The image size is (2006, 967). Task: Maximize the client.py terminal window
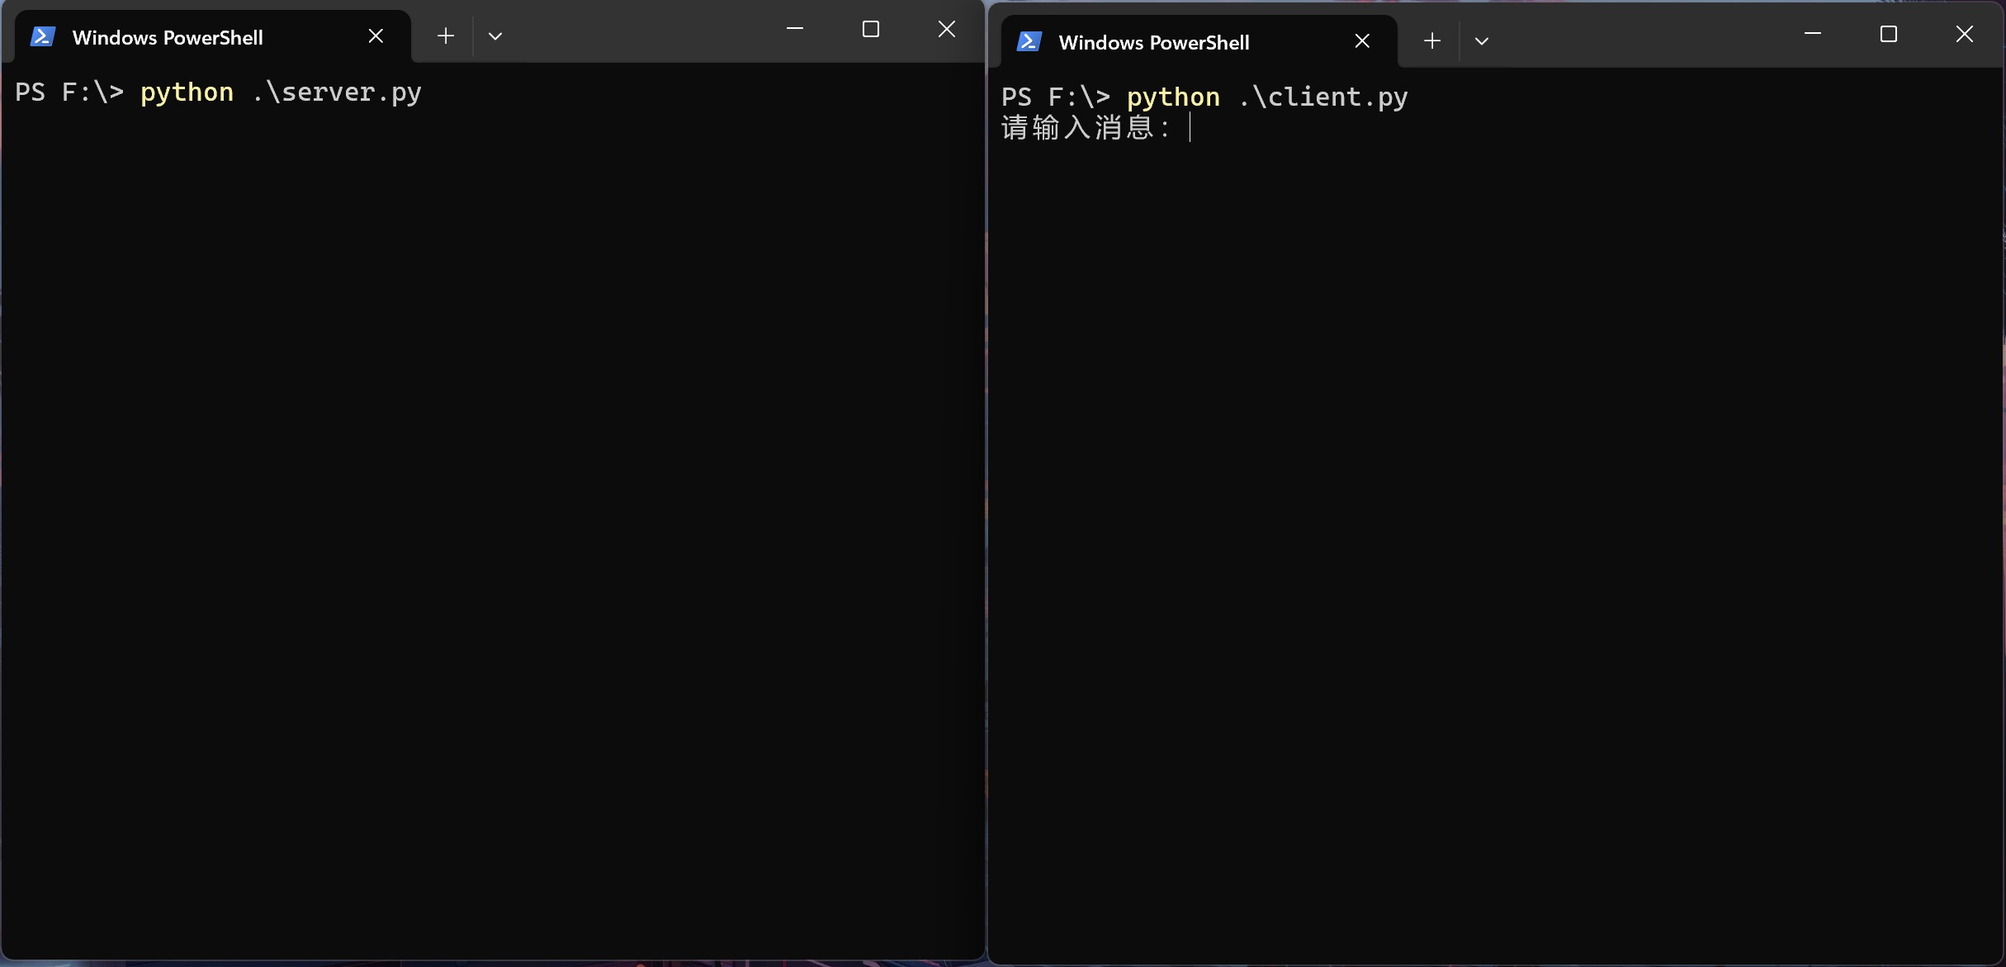coord(1889,34)
